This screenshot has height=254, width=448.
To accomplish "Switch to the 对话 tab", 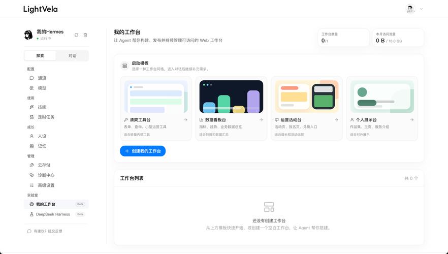I will coord(72,56).
